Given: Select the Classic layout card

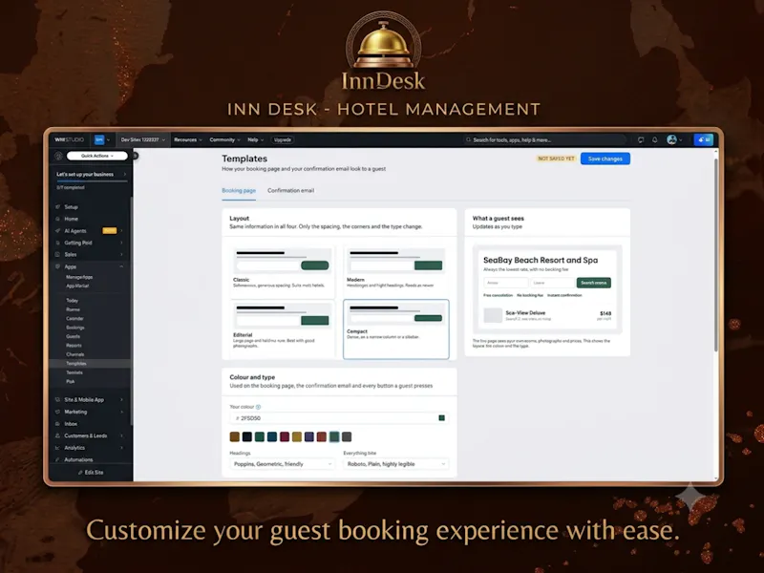Looking at the screenshot, I should [282, 270].
